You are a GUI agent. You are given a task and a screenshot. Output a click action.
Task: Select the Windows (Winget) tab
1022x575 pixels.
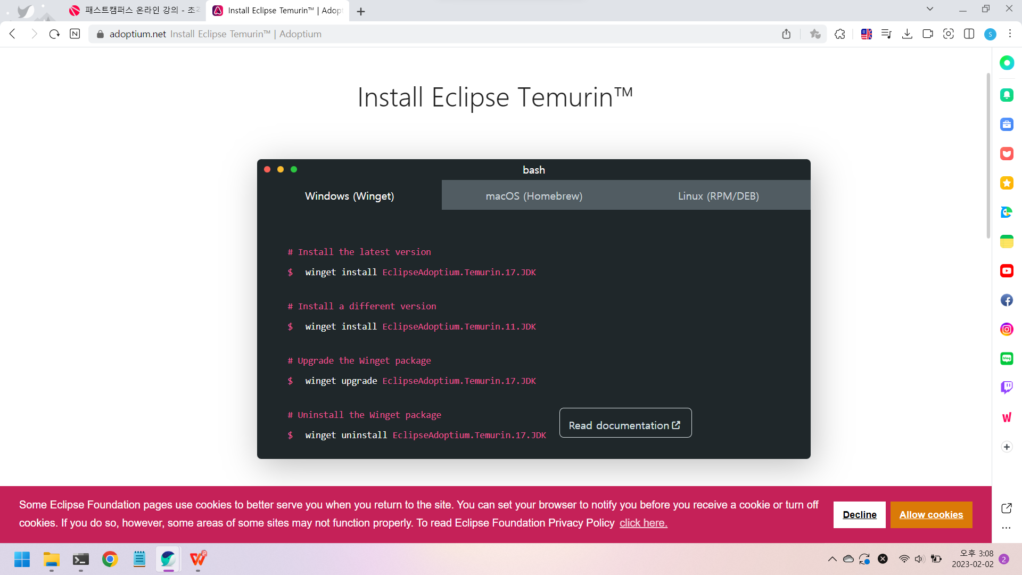pos(349,195)
